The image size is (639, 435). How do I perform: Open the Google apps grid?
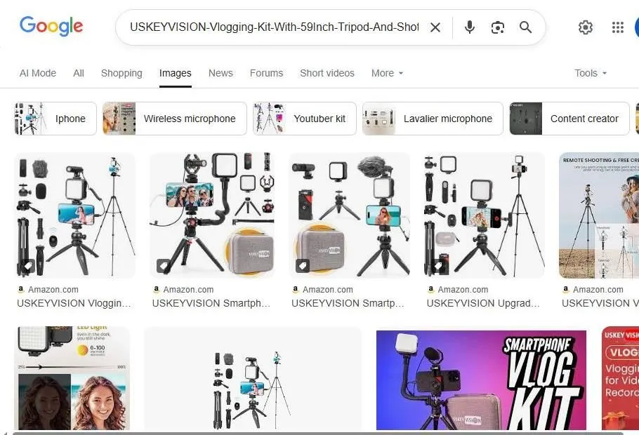618,27
